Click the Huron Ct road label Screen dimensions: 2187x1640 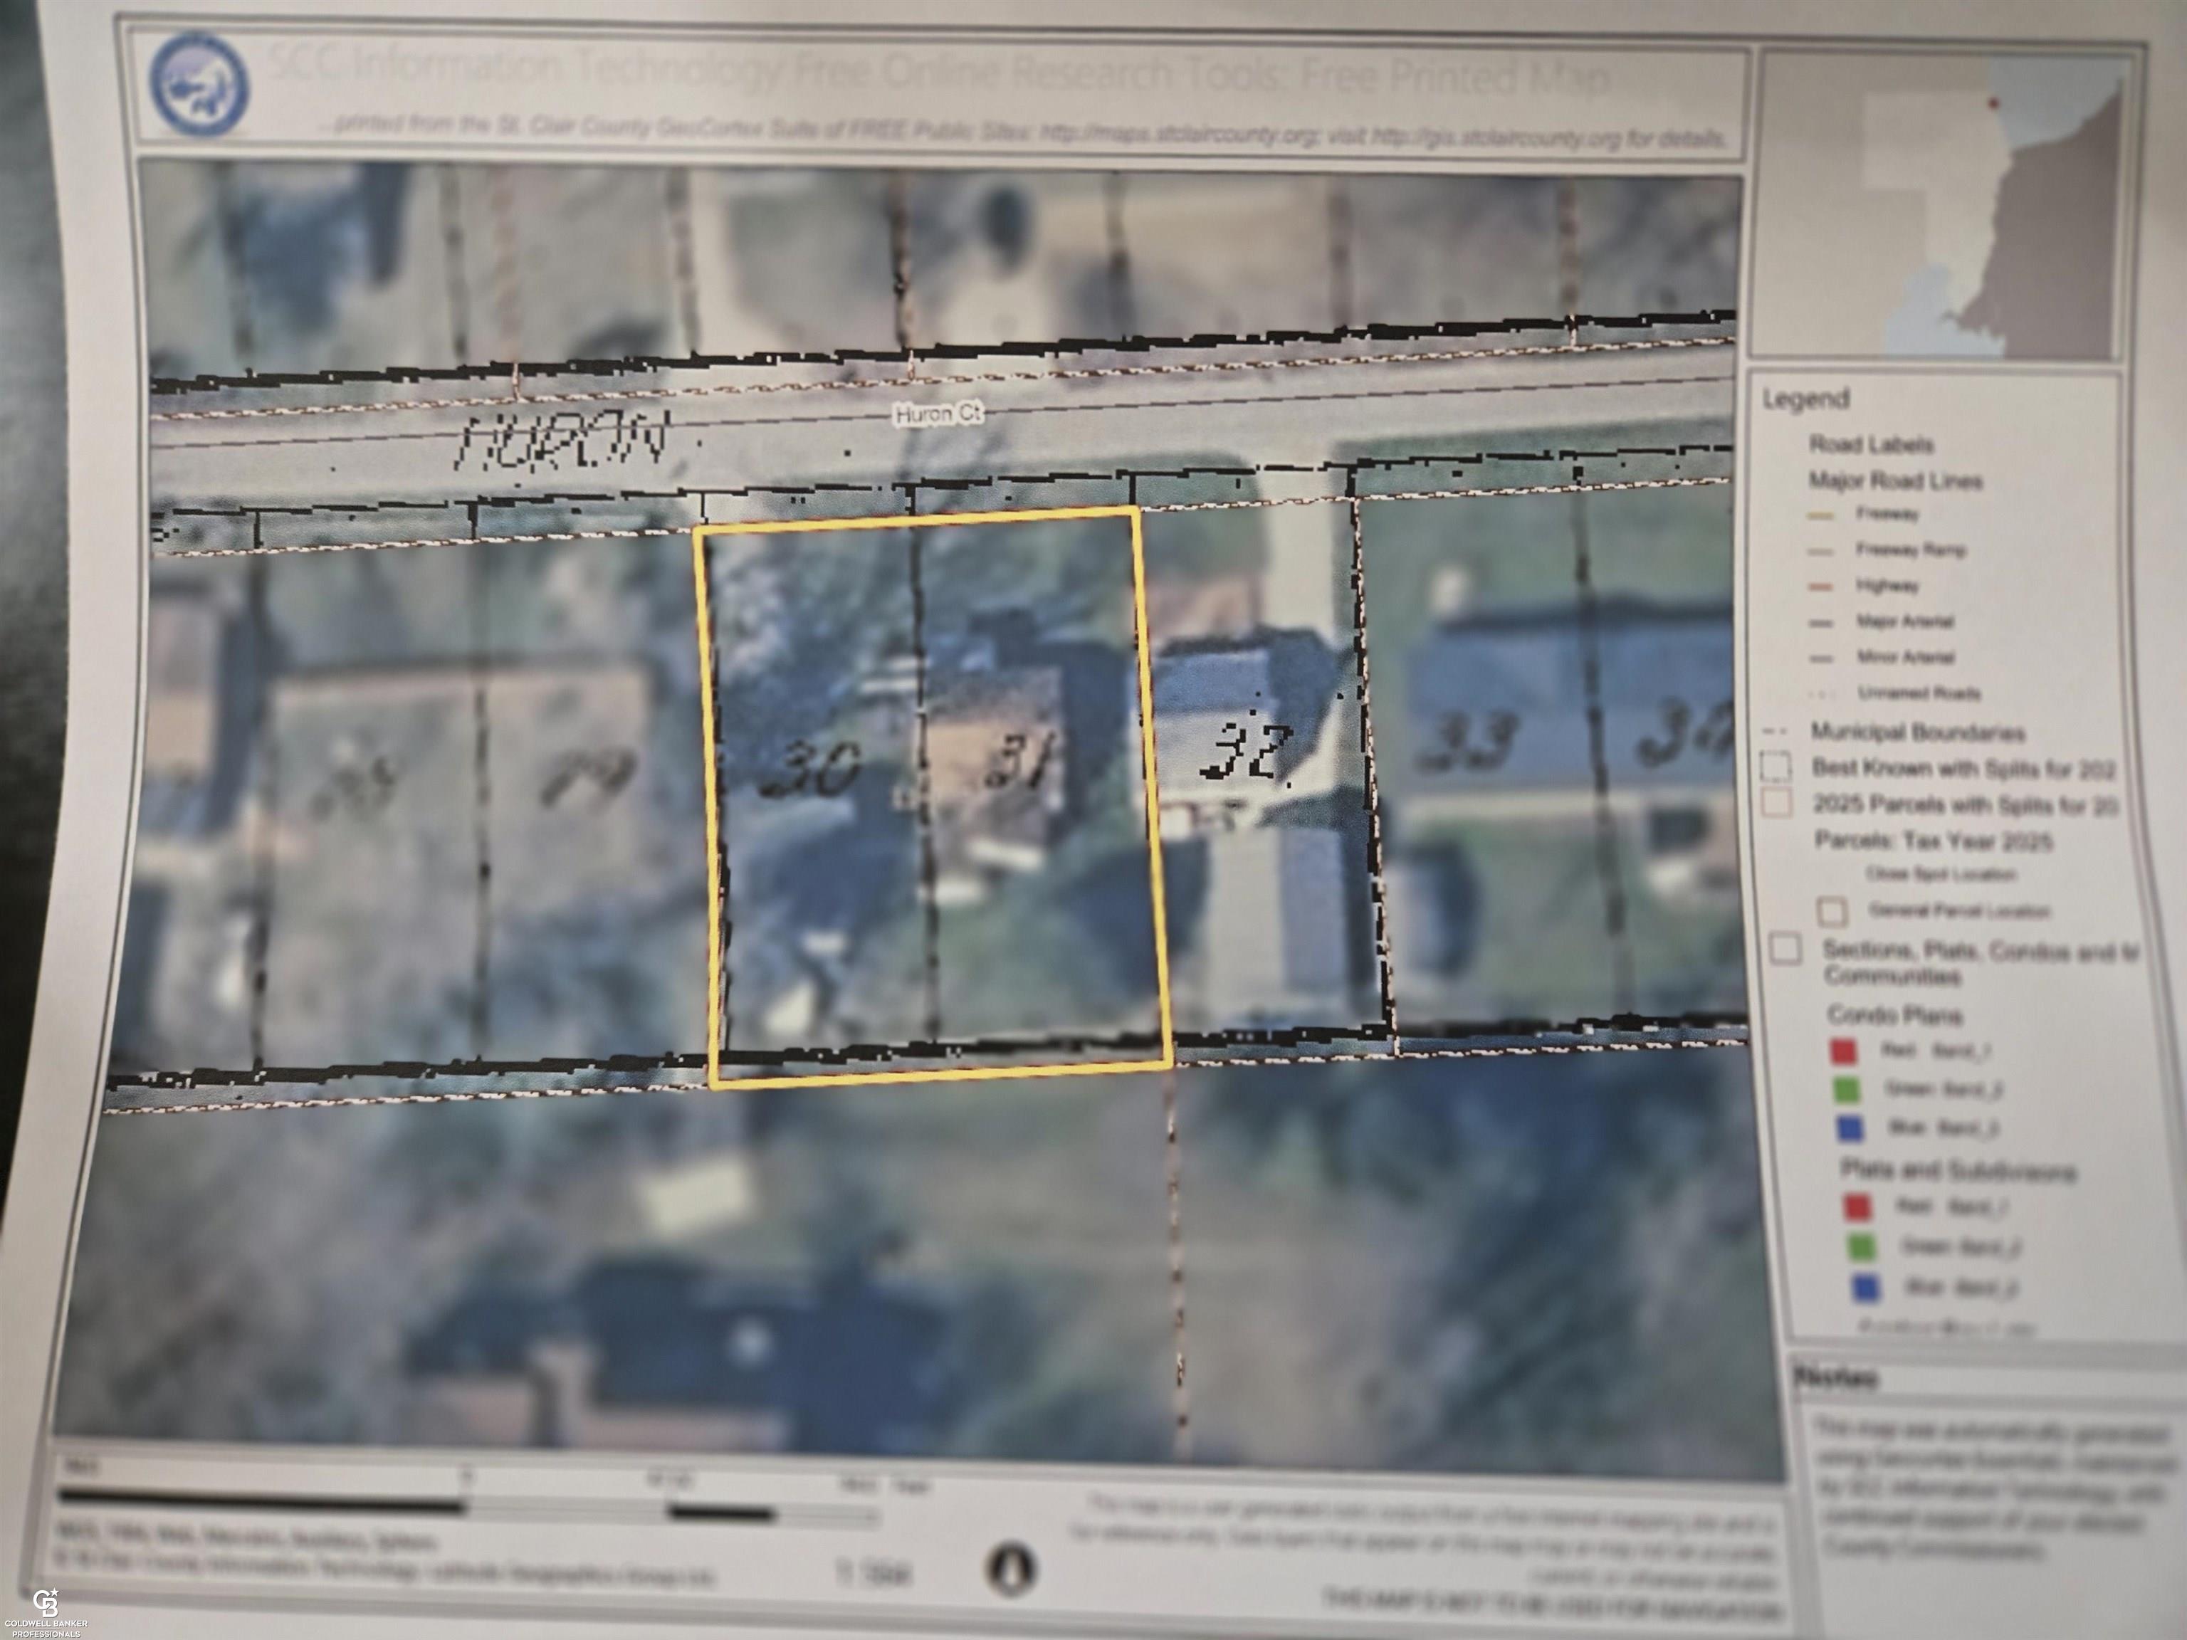pos(938,414)
